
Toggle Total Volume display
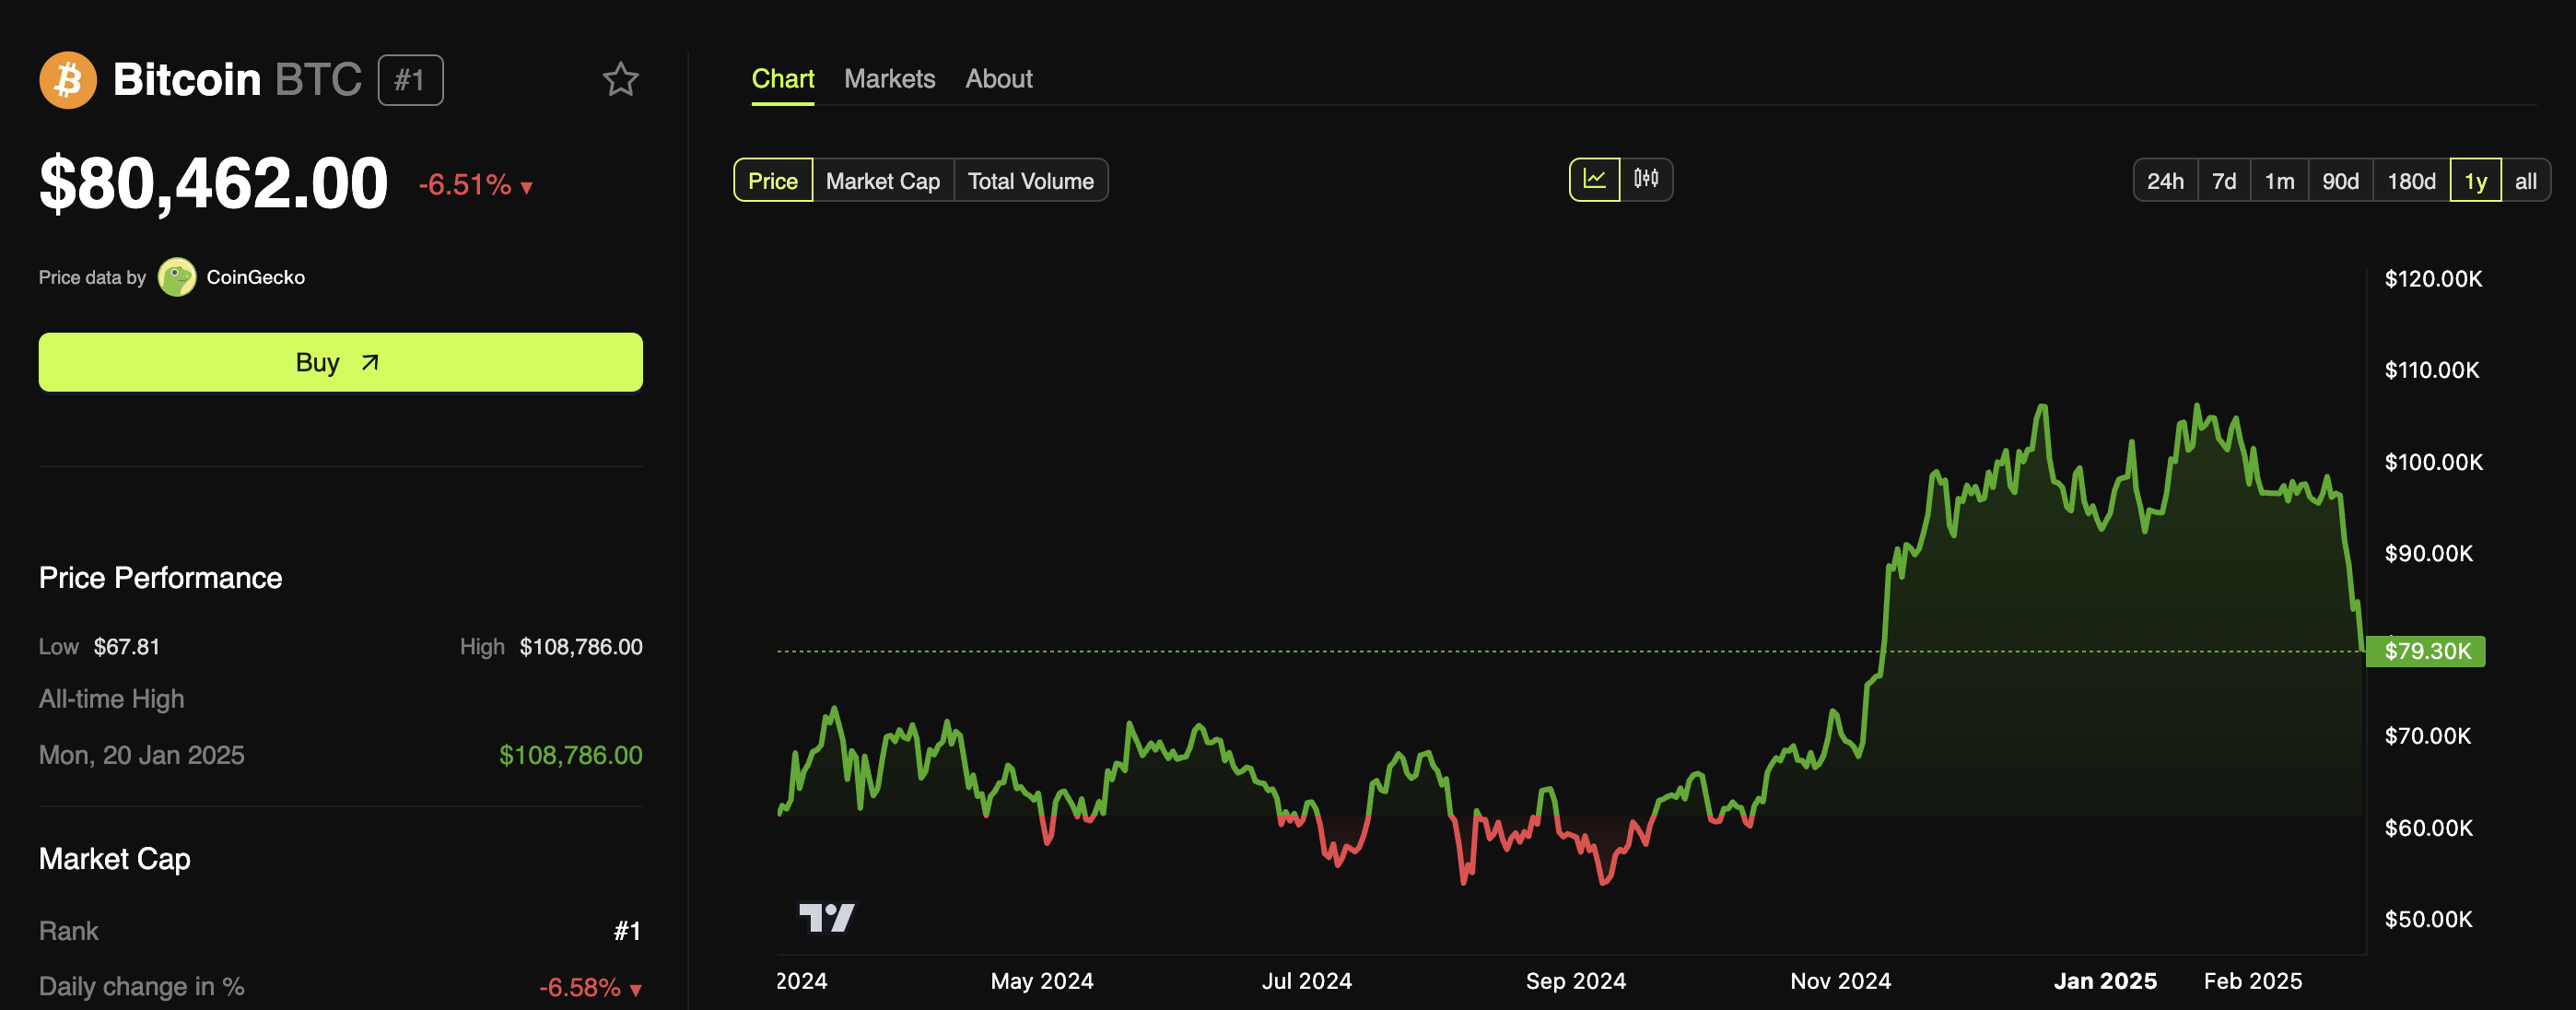tap(1030, 179)
